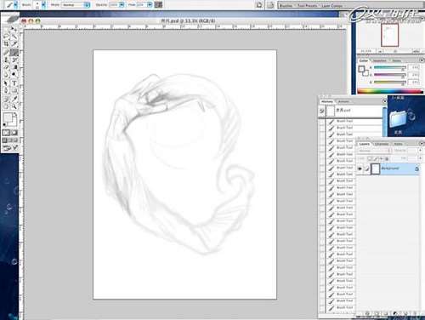Image resolution: width=425 pixels, height=320 pixels.
Task: Open the Flow slider arrow in options bar
Action: click(150, 5)
